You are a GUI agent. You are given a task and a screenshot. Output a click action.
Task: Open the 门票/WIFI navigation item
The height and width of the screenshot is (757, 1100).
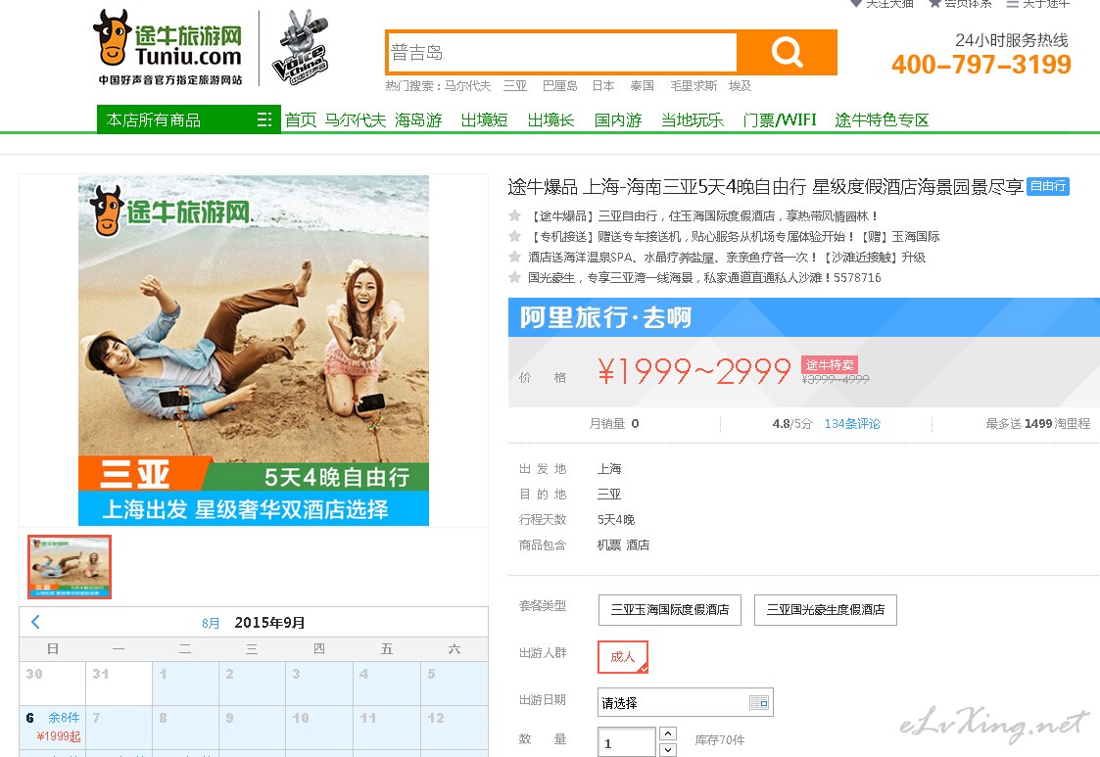click(780, 120)
